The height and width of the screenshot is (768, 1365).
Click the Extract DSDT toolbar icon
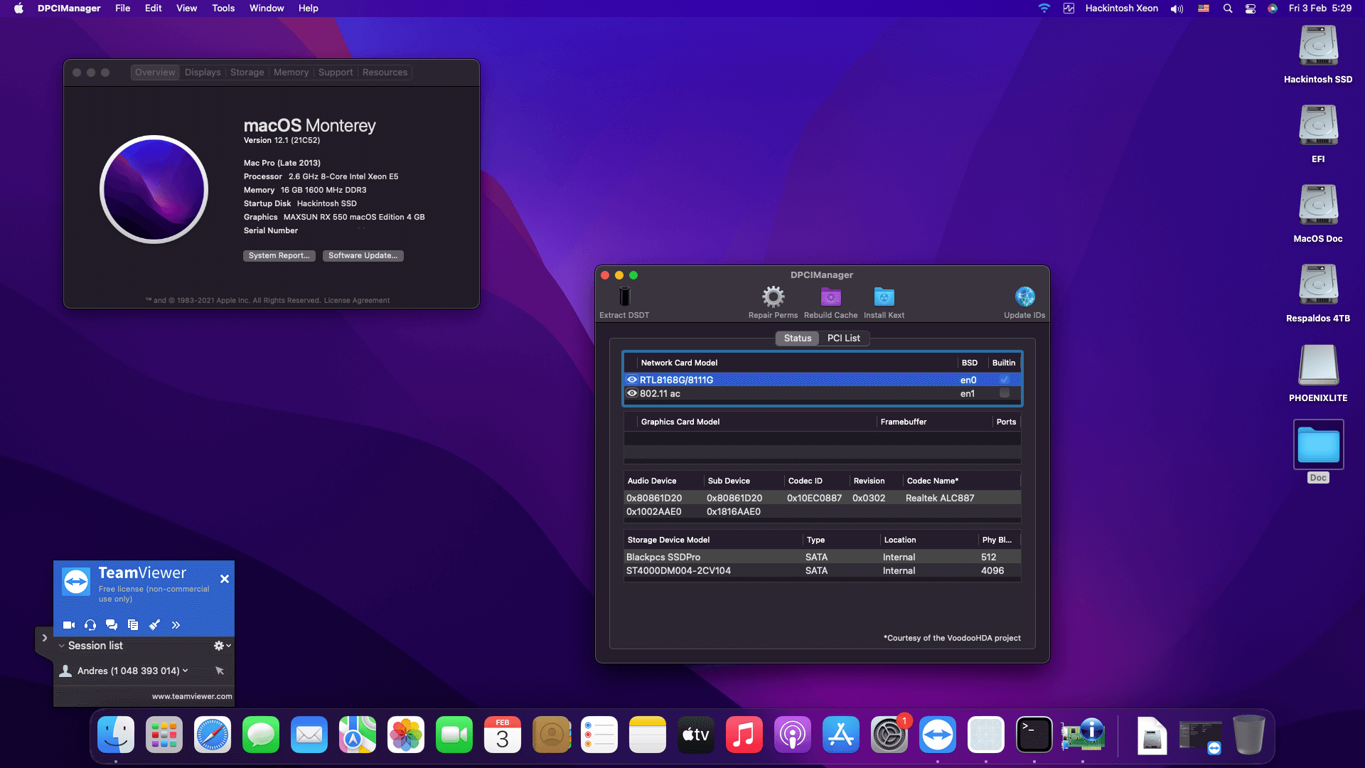(624, 297)
